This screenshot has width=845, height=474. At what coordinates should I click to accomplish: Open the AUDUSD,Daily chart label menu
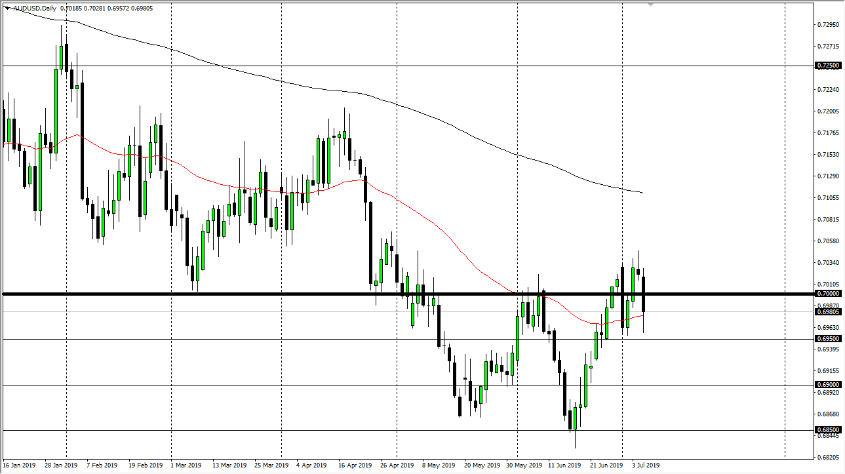point(31,9)
